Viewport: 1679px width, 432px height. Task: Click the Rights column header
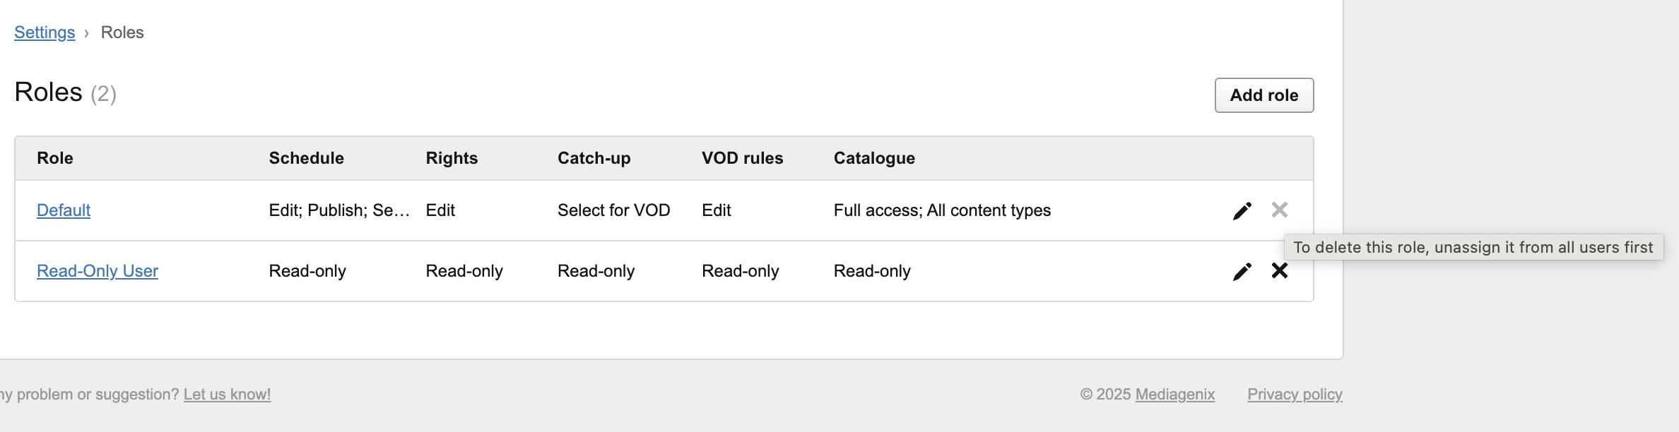[452, 158]
